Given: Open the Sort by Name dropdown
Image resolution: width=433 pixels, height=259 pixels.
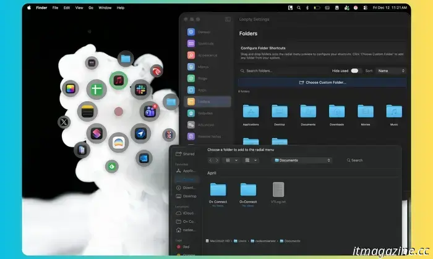Looking at the screenshot, I should click(391, 71).
